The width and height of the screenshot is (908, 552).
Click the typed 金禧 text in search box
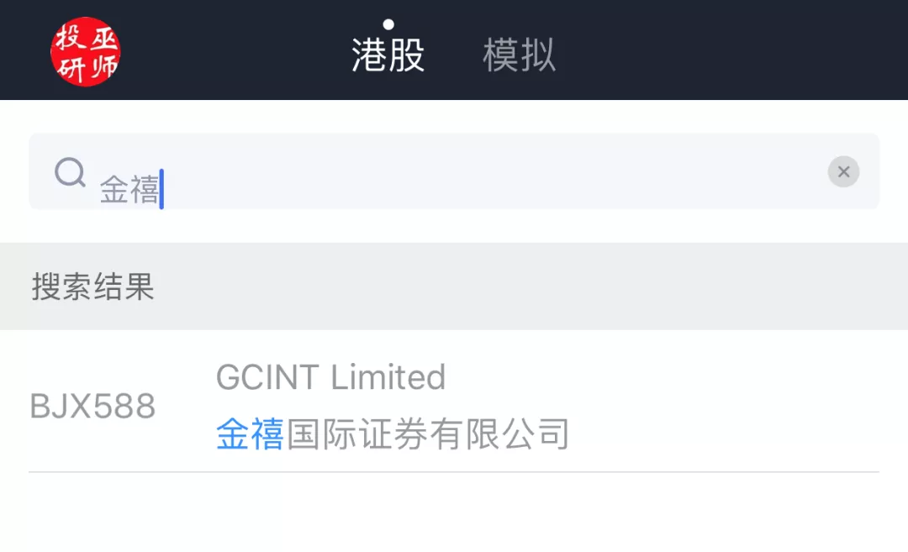click(129, 189)
